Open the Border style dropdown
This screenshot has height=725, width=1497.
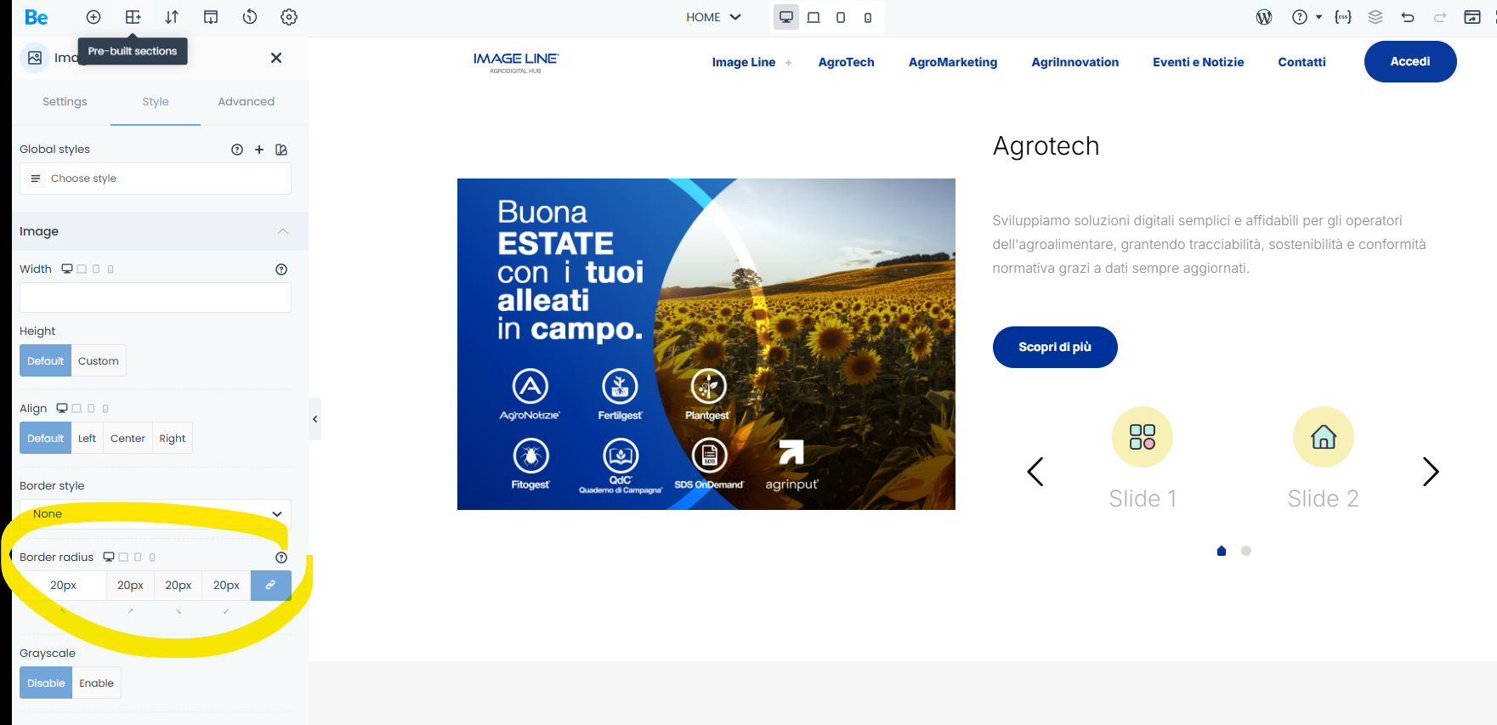point(156,514)
